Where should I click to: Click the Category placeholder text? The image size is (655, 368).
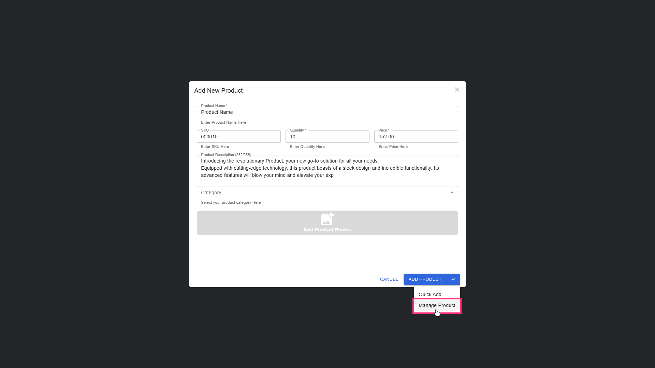[211, 193]
